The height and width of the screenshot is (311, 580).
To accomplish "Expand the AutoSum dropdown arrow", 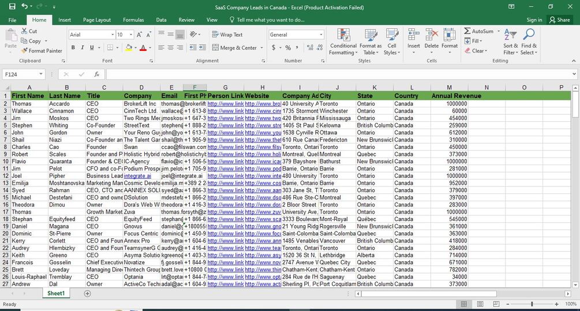I will 498,31.
